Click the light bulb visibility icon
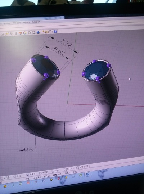144x194 pixels. pyautogui.click(x=11, y=34)
